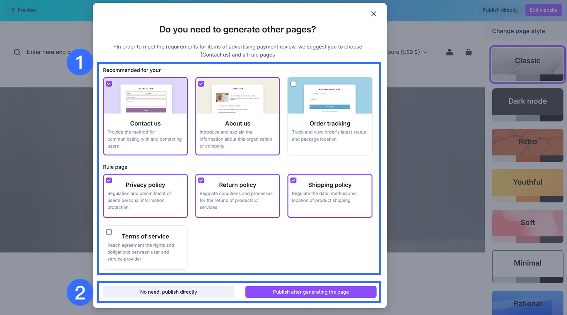Click the Return policy card title
This screenshot has height=315, width=567.
click(238, 185)
